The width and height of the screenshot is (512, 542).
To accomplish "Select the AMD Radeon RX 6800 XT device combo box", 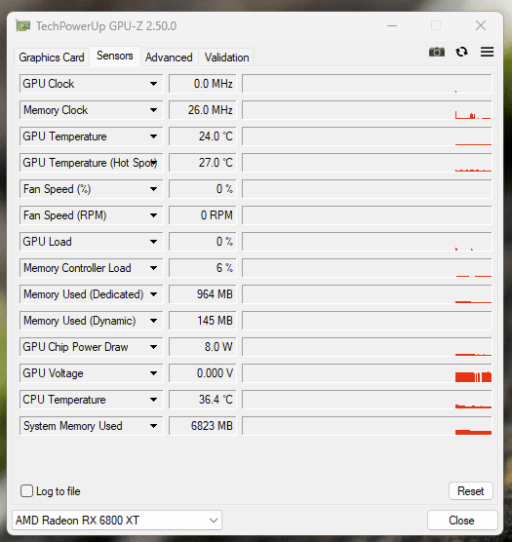I will point(117,521).
